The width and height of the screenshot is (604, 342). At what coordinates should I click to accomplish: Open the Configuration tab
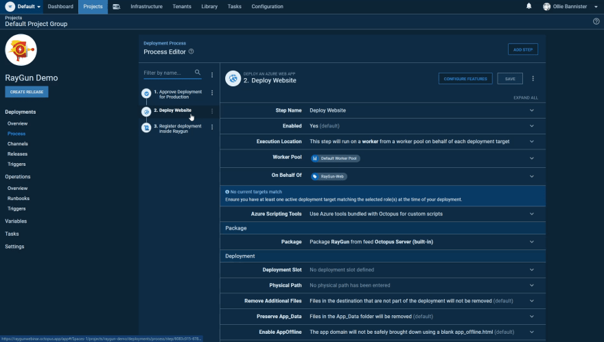point(267,7)
